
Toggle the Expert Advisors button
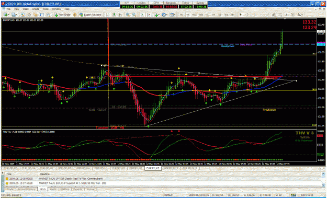[91, 15]
